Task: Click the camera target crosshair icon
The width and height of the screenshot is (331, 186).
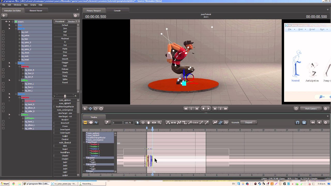Action: click(x=296, y=109)
